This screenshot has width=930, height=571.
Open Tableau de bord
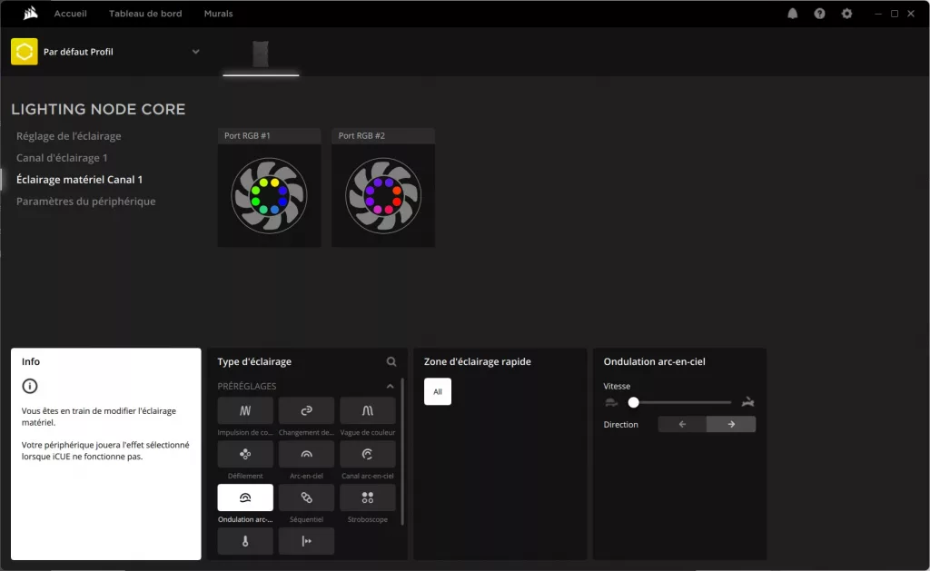click(x=145, y=14)
